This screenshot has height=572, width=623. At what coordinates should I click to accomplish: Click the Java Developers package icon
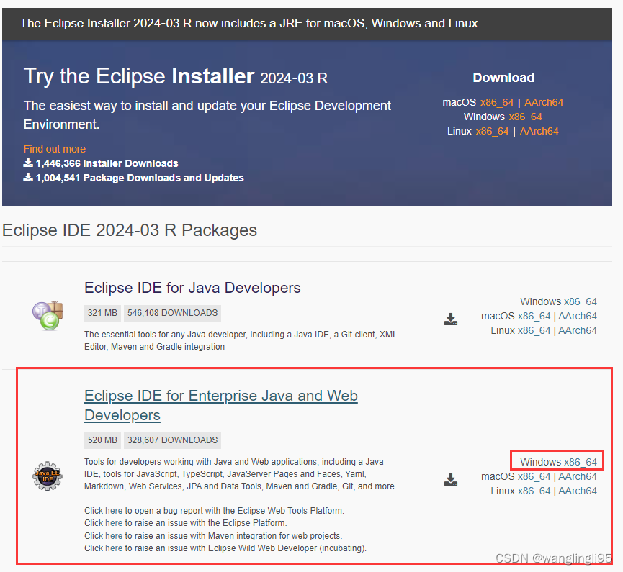click(48, 316)
